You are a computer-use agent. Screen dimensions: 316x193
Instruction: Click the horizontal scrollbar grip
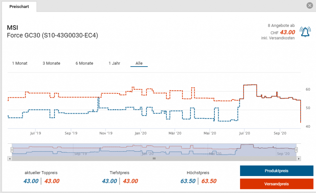click(x=154, y=158)
